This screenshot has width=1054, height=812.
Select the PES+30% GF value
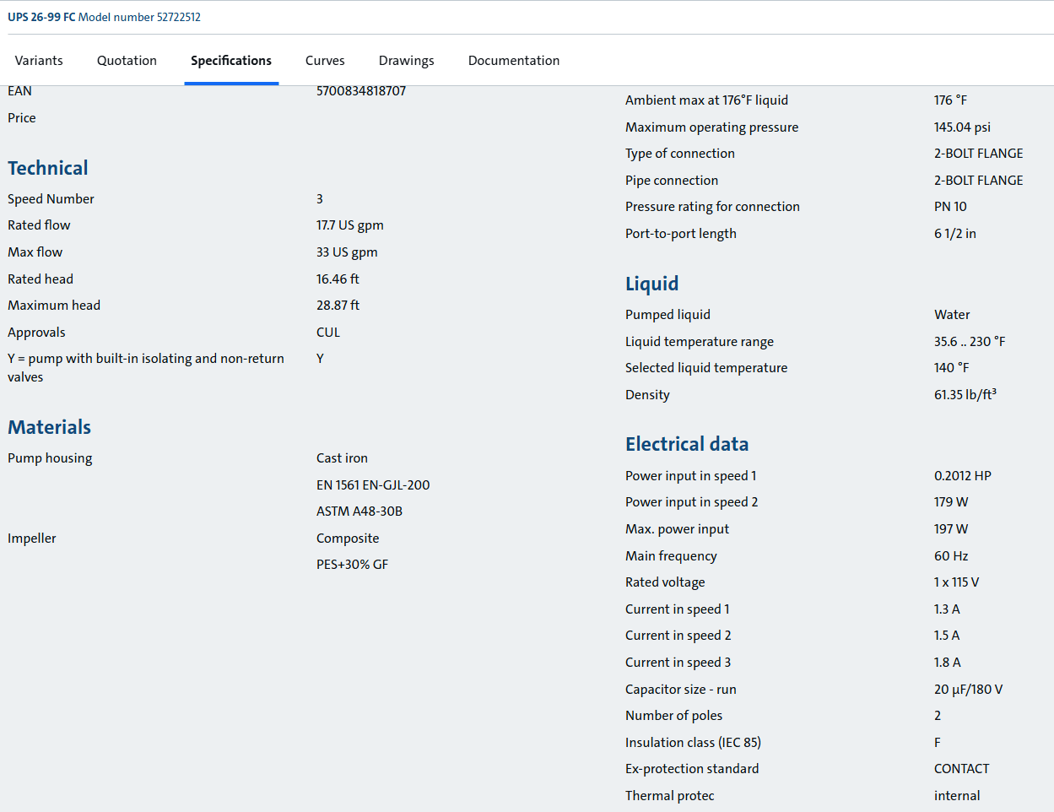coord(352,565)
